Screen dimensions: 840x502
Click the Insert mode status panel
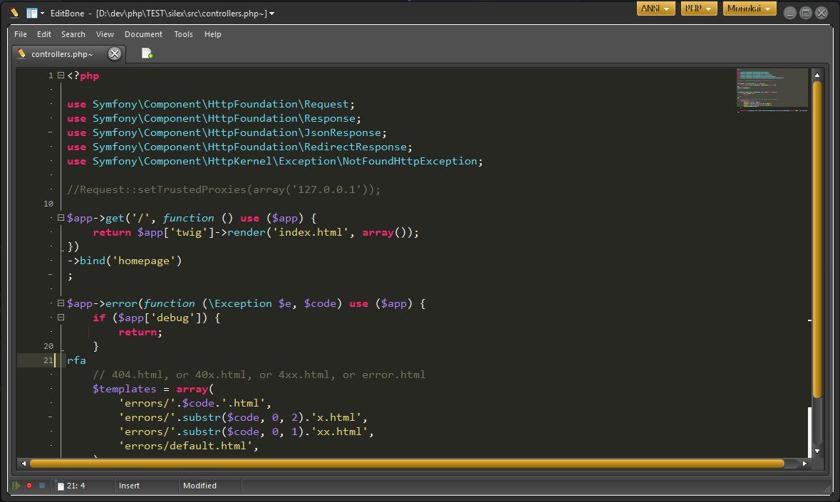(x=129, y=486)
